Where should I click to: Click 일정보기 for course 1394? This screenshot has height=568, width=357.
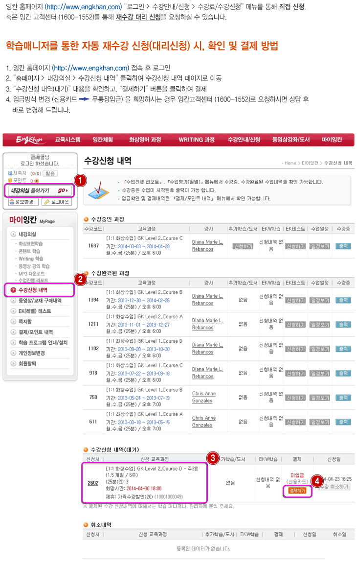(320, 300)
